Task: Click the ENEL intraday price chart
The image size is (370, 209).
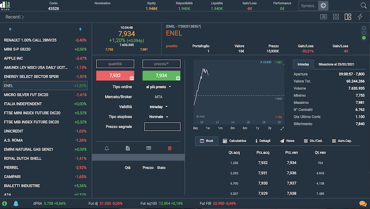Action: pos(239,92)
